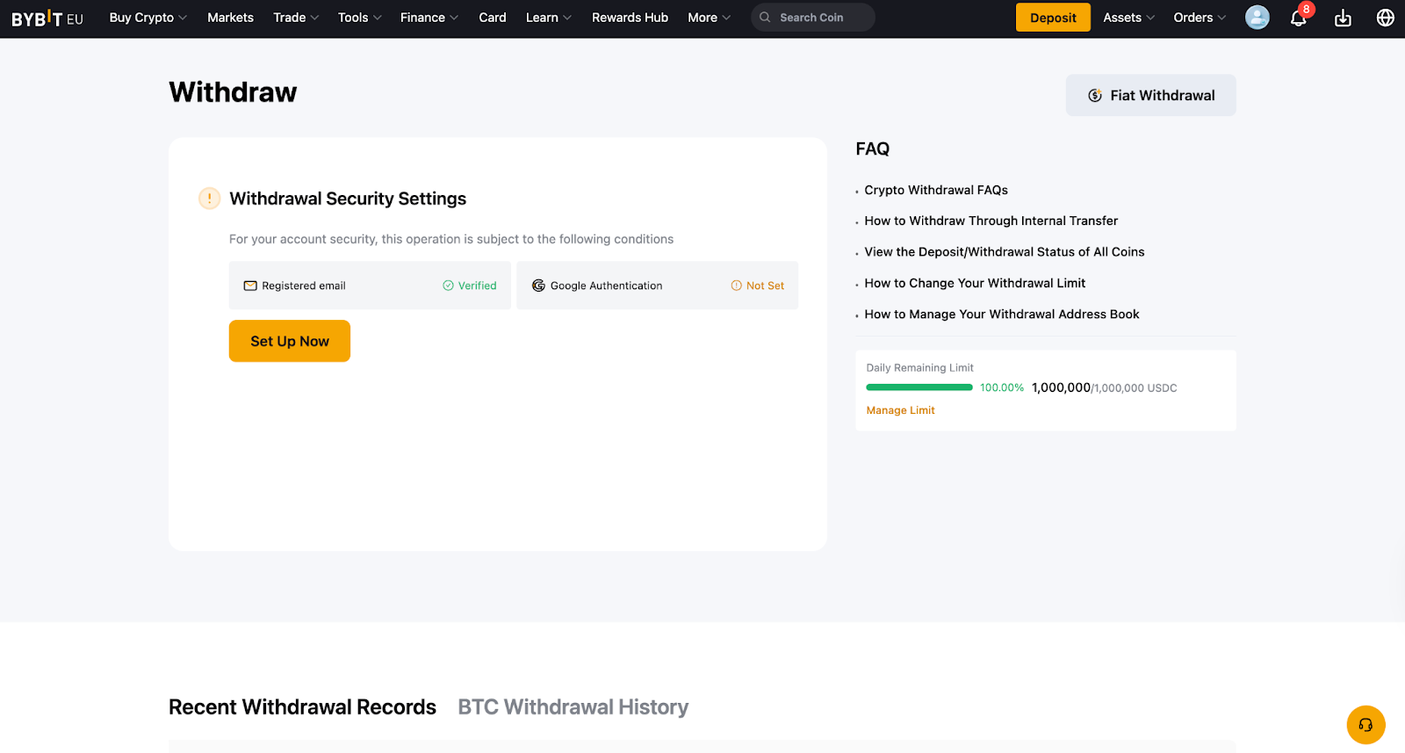1405x753 pixels.
Task: Open the support headset chat button
Action: 1365,725
